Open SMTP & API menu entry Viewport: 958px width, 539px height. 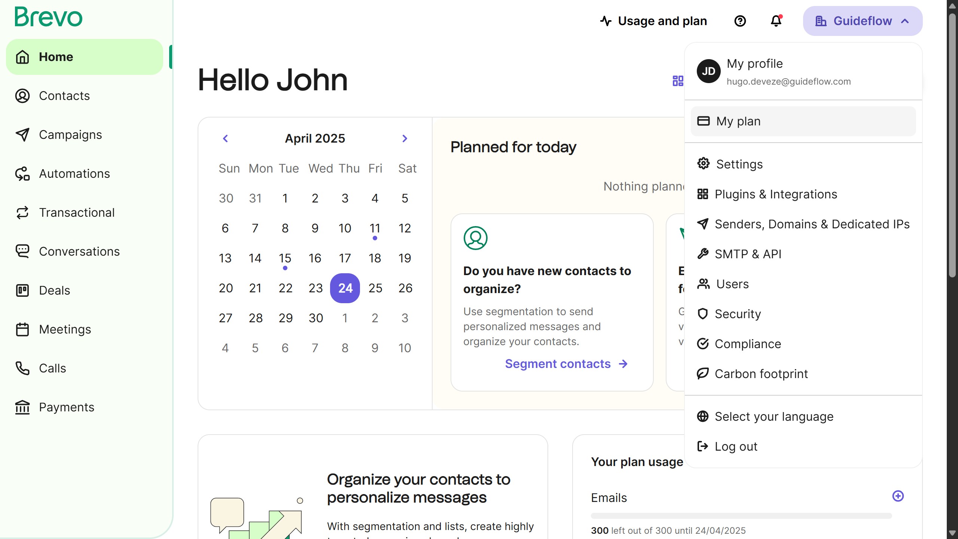click(748, 254)
